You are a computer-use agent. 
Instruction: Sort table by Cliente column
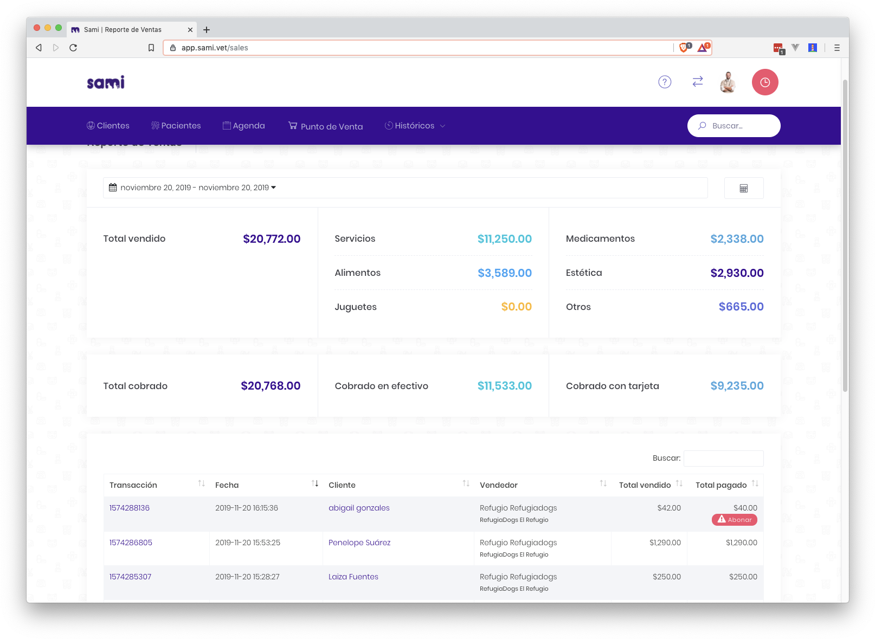[398, 485]
